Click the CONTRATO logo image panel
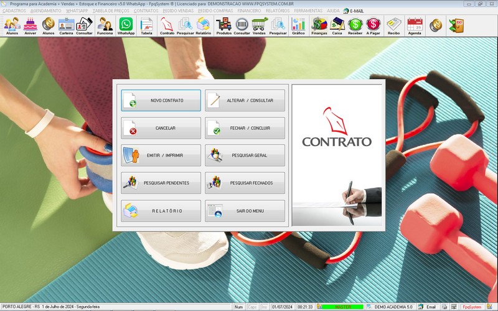The height and width of the screenshot is (311, 498). pos(337,155)
